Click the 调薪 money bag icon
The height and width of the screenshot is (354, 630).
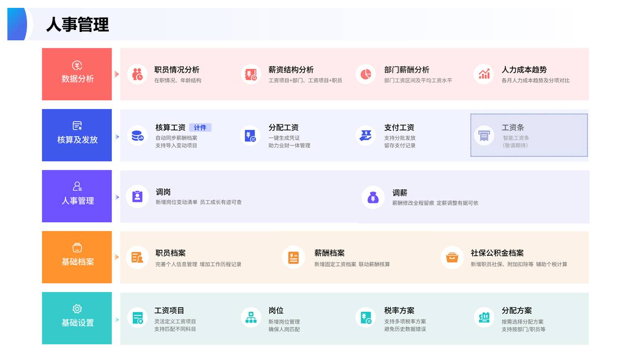pos(373,197)
